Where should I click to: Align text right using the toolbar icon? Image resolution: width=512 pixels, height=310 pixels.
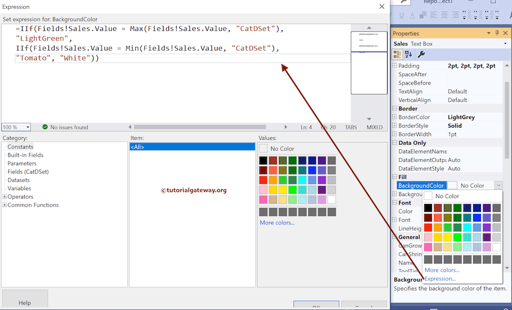[455, 15]
